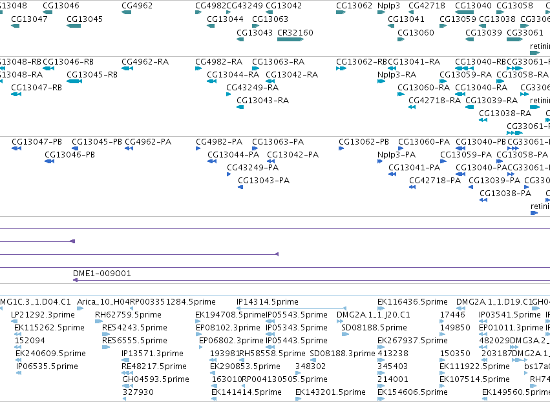Viewport: 550px width, 402px height.
Task: Select the CG4962-RA transcript feature
Action: point(127,68)
